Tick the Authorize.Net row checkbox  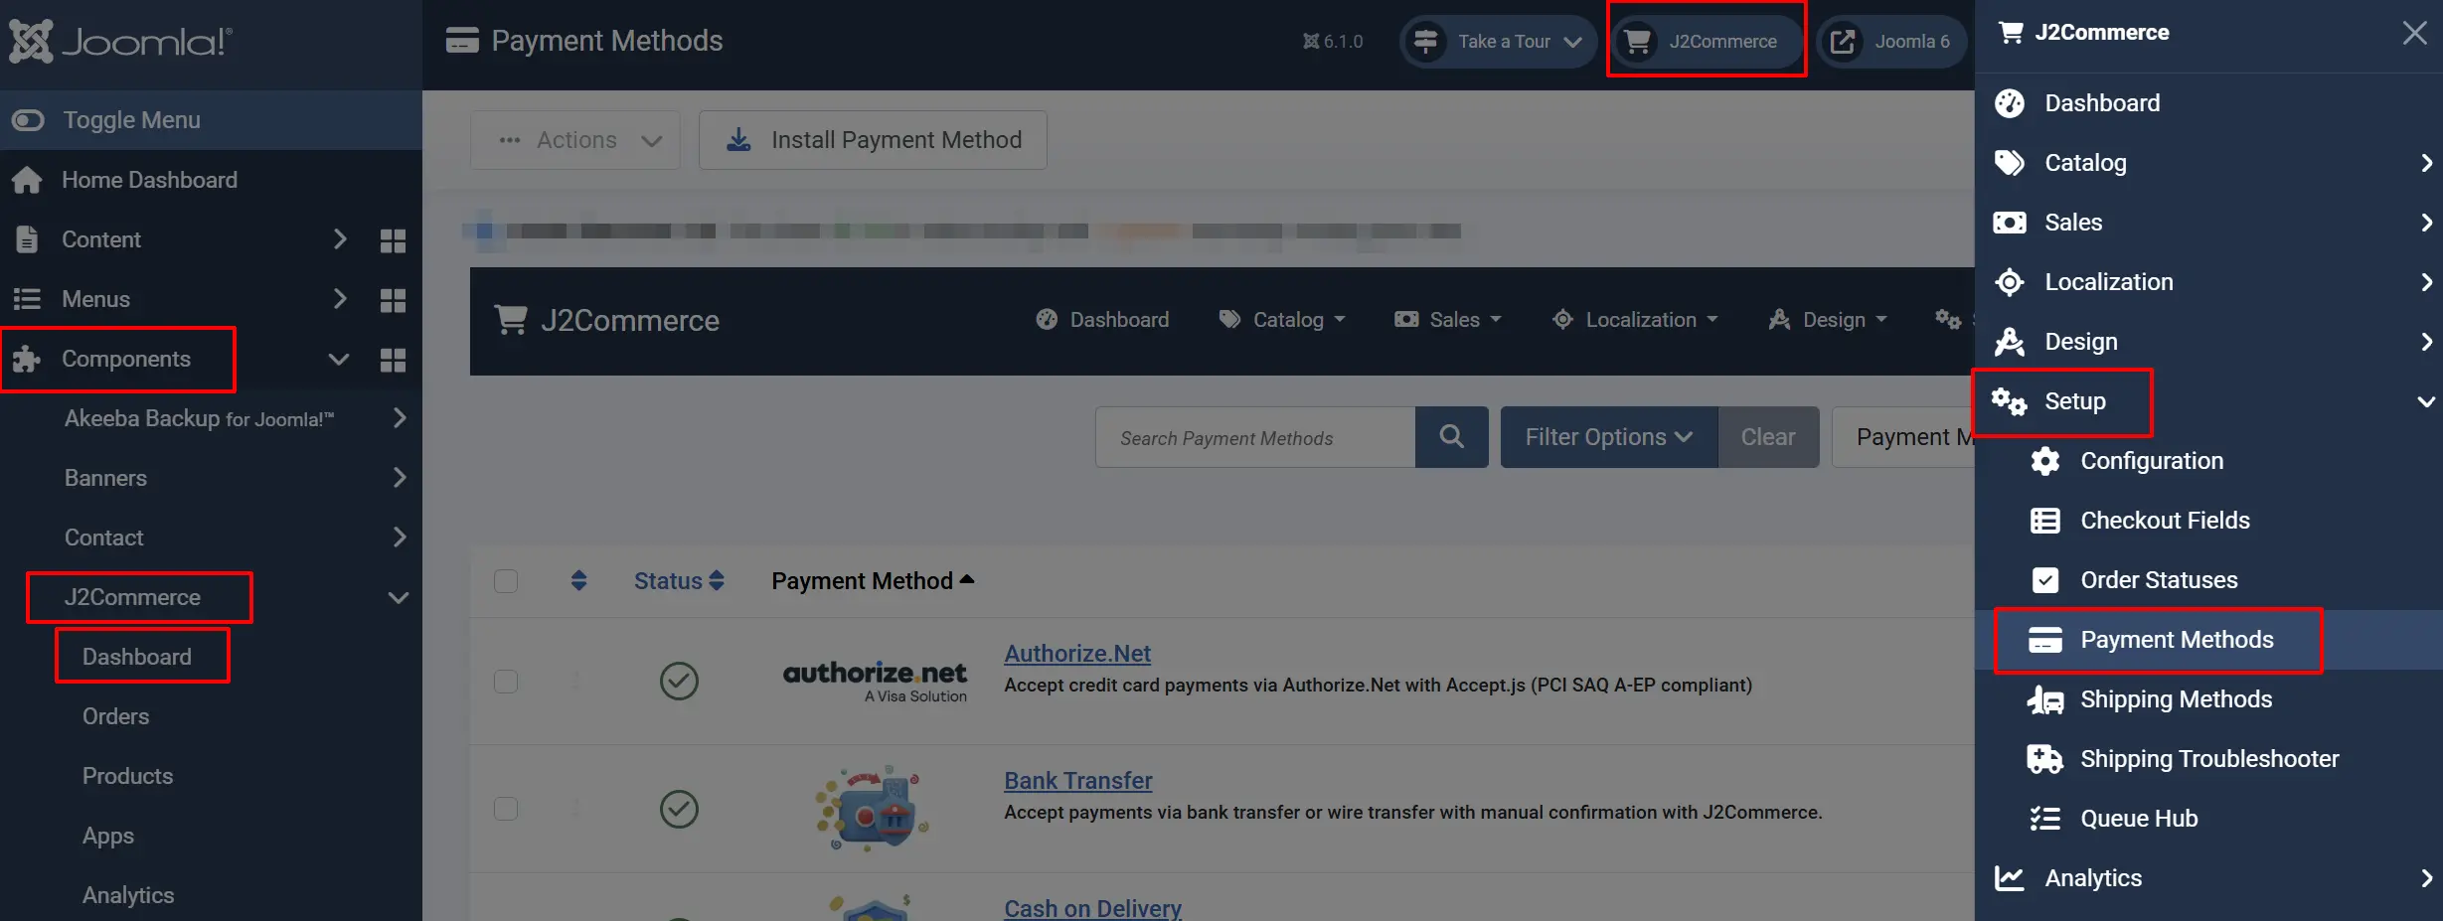(506, 682)
